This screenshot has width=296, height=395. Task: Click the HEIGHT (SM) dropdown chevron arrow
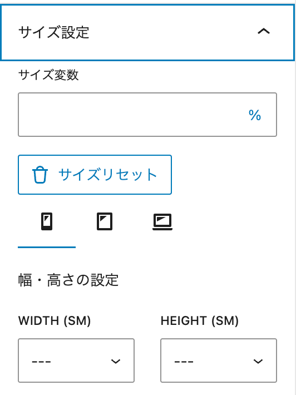tap(258, 361)
